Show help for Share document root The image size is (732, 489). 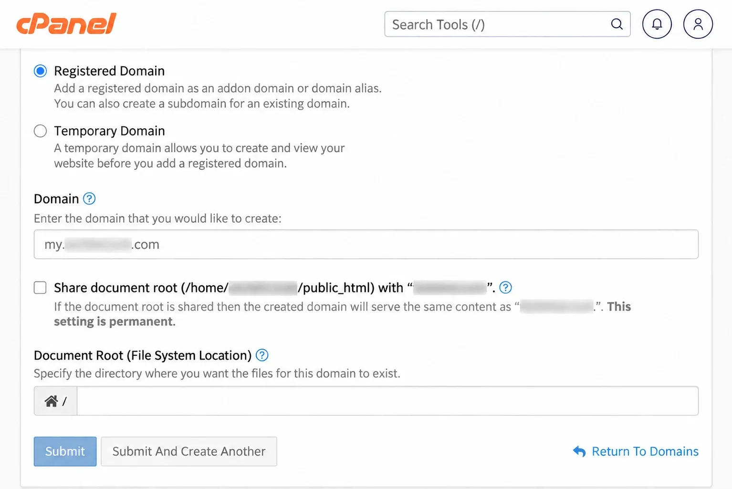[505, 287]
